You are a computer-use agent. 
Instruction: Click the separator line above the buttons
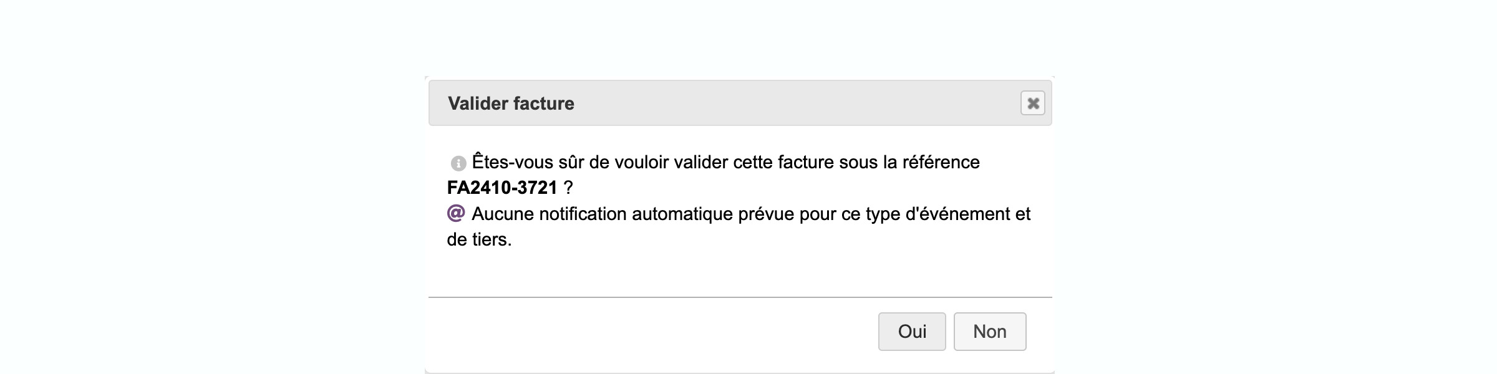pos(740,297)
